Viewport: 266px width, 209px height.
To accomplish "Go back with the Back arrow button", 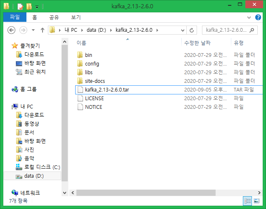I will click(x=12, y=30).
